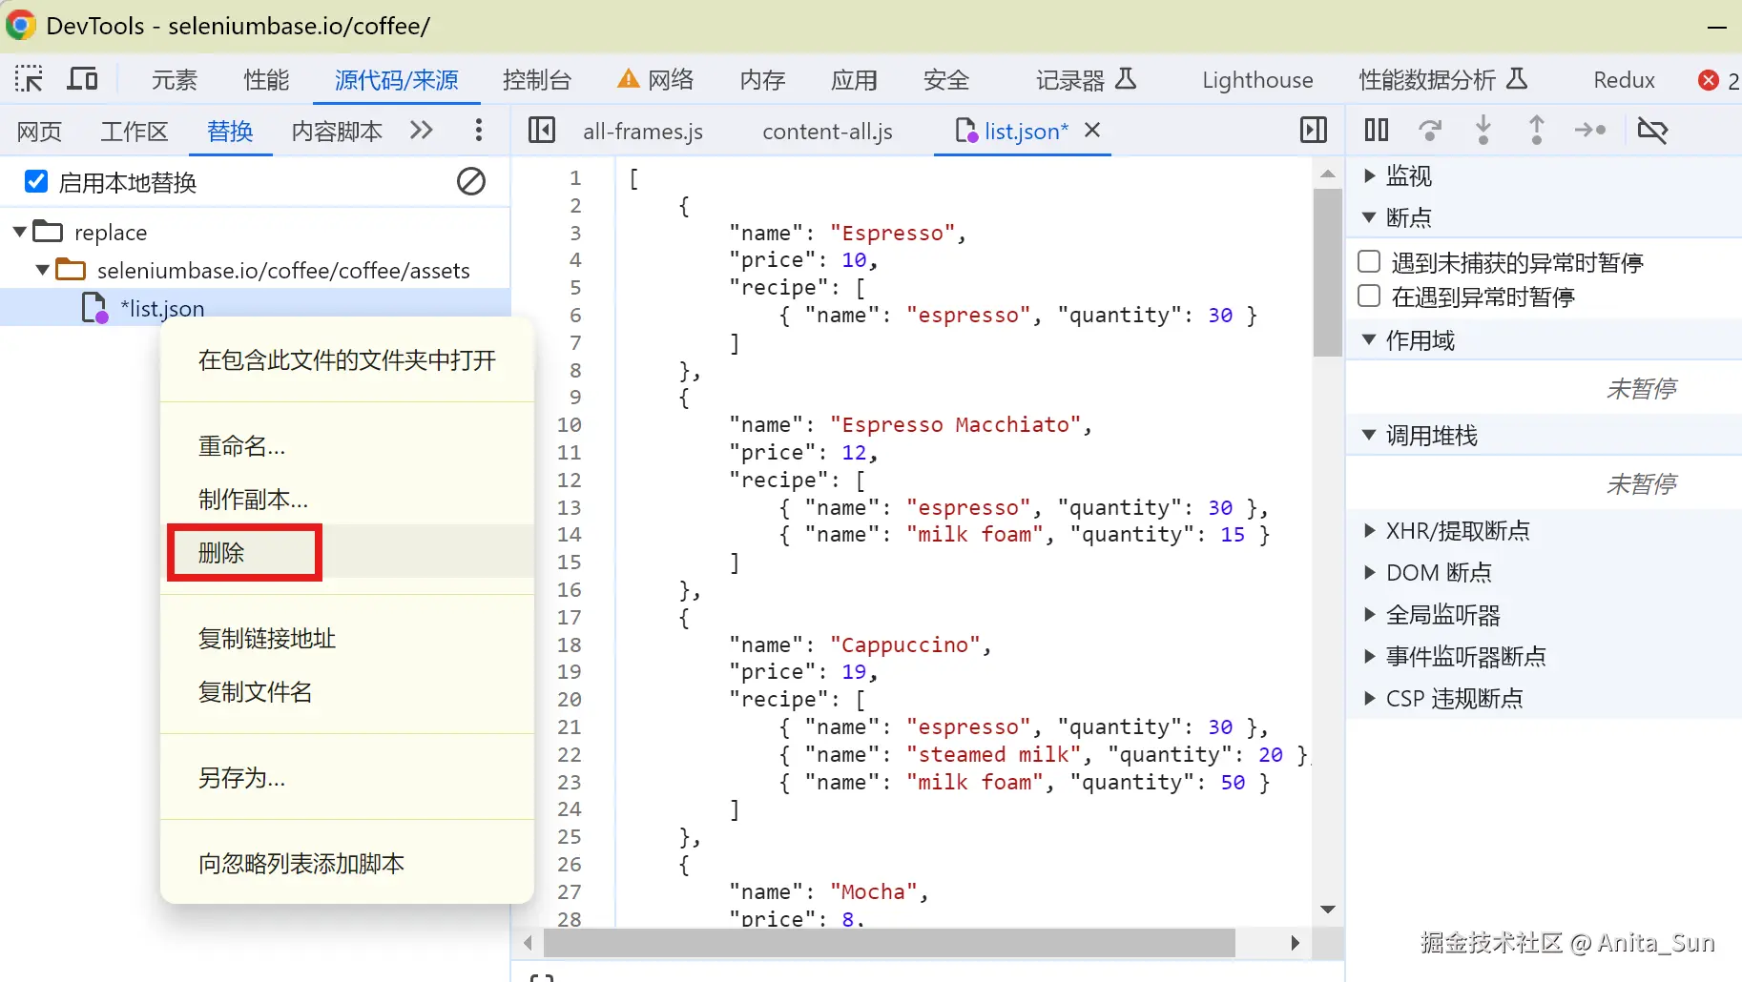Expand the DOM 断点 section
The width and height of the screenshot is (1742, 982).
click(x=1369, y=572)
